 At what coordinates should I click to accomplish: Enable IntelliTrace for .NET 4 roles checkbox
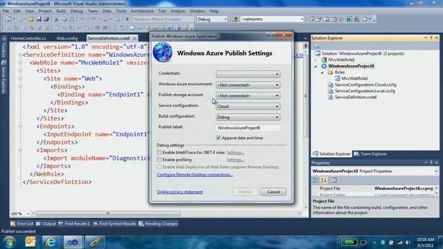[159, 152]
